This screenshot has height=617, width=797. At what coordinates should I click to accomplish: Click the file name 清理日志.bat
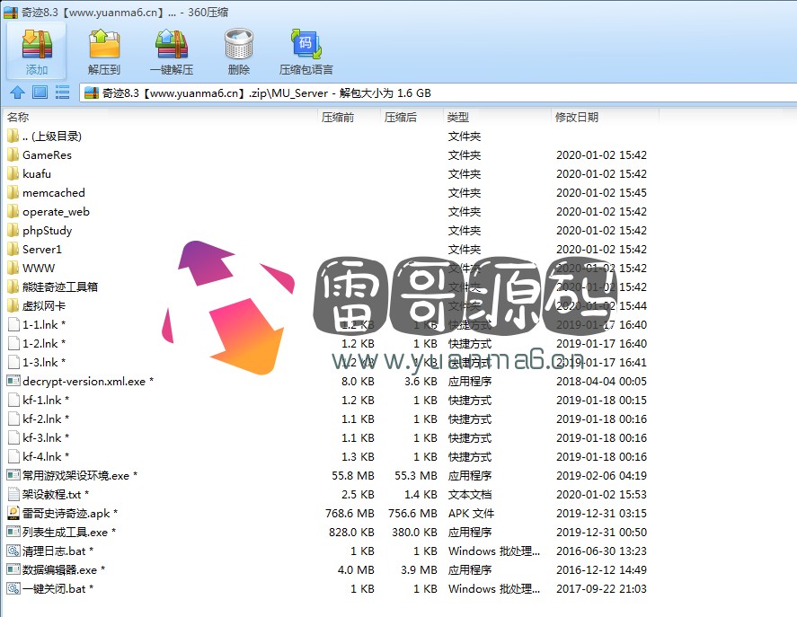click(x=54, y=551)
